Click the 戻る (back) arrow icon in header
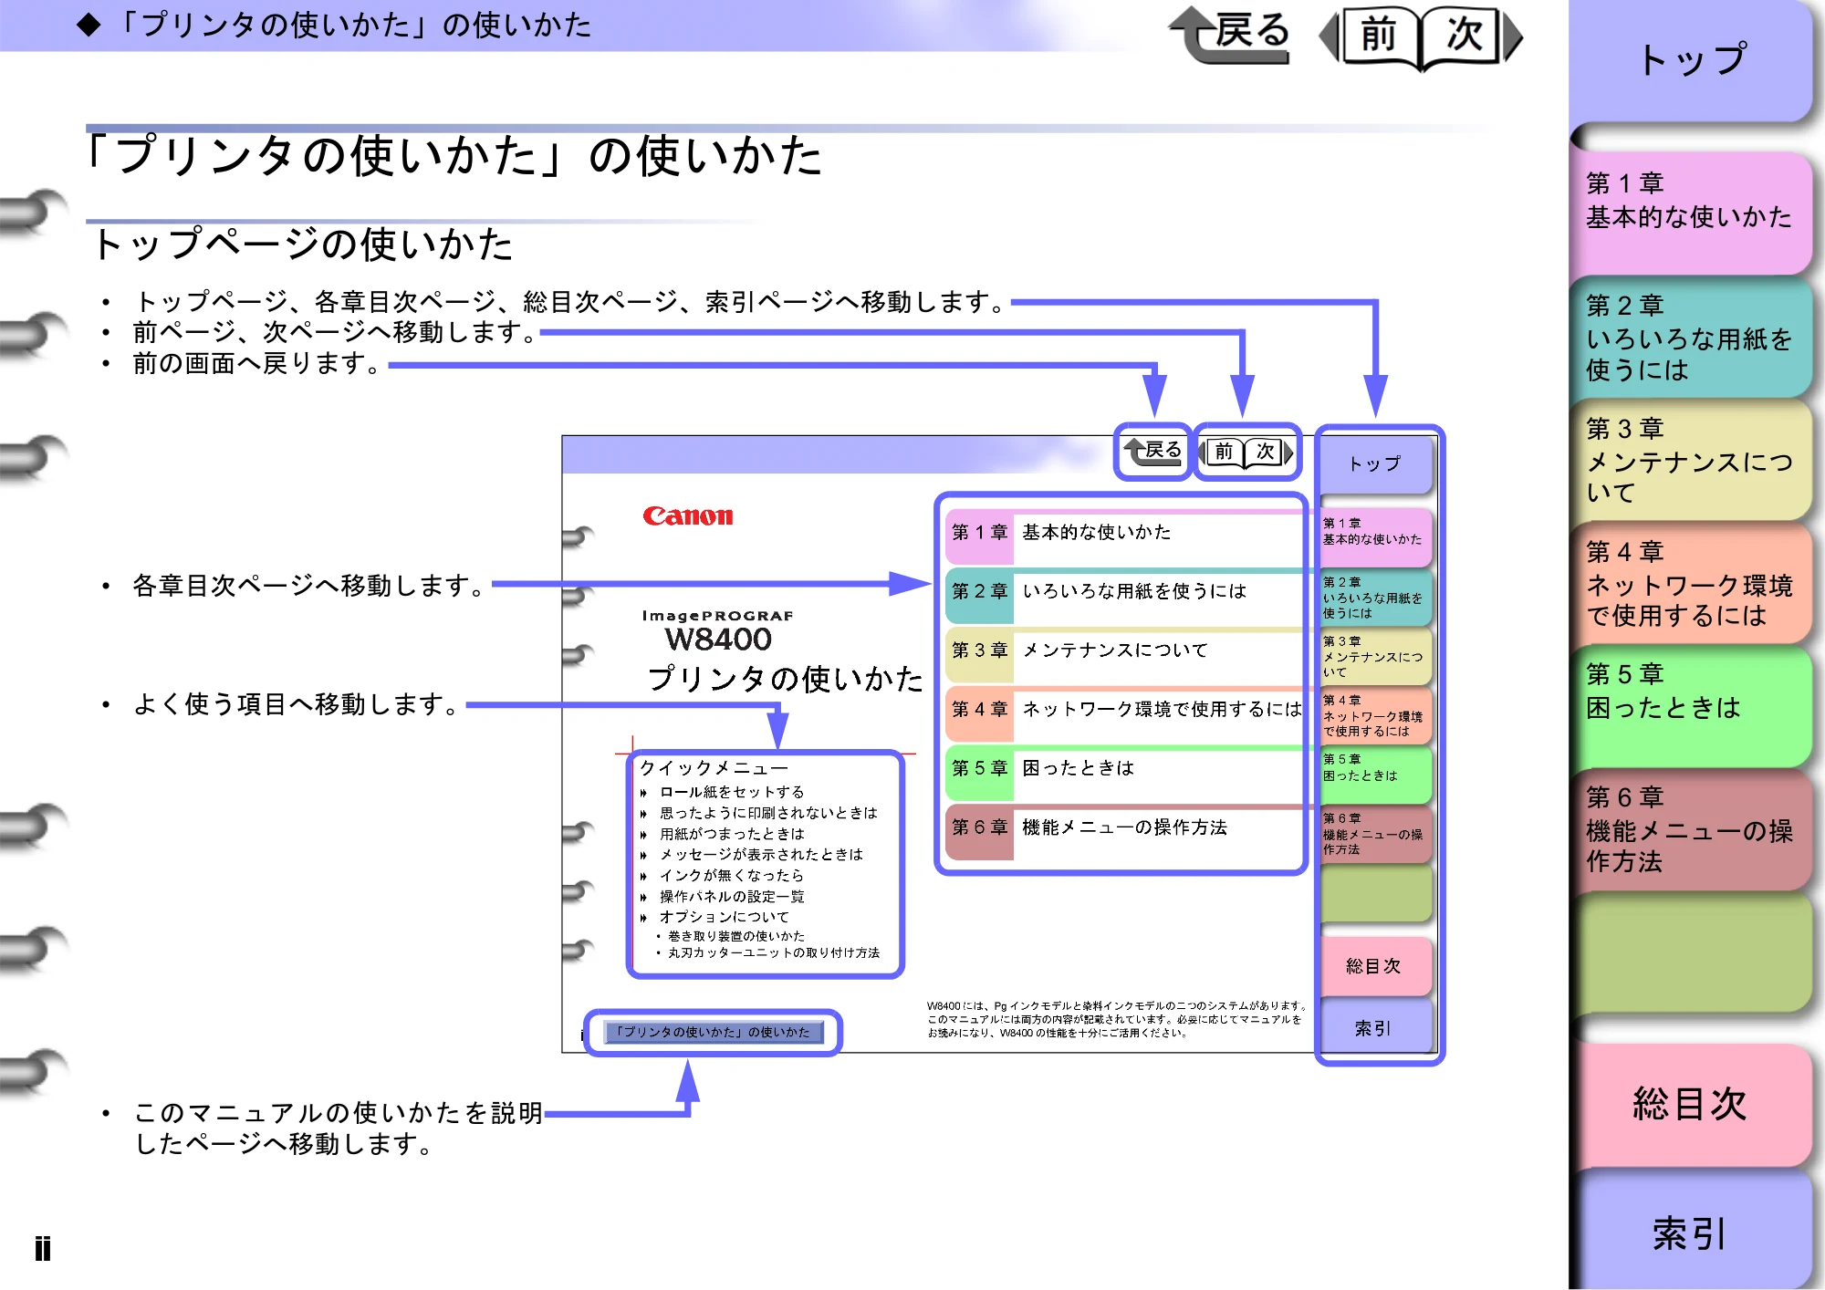Screen dimensions: 1825x1290 click(x=1229, y=35)
